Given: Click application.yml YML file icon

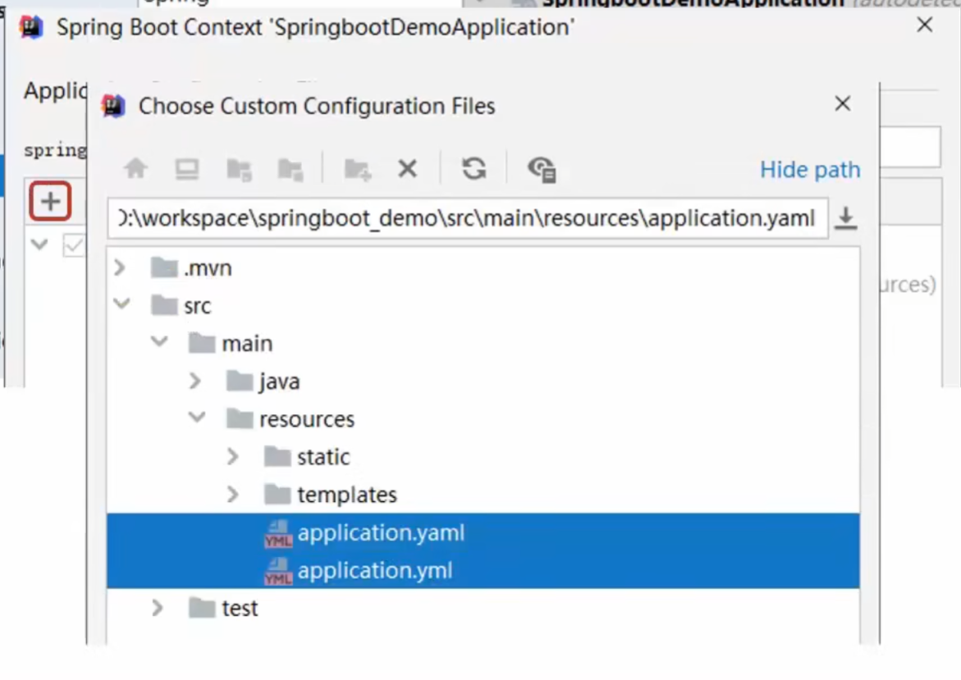Looking at the screenshot, I should 278,571.
